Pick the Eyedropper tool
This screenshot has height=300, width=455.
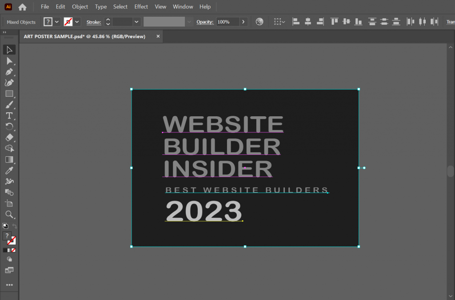(x=10, y=170)
